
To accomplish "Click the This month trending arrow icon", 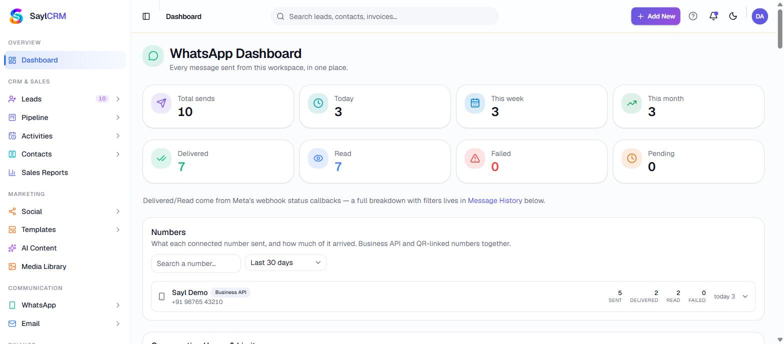I will [x=632, y=103].
